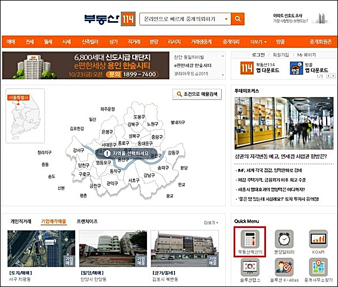This screenshot has height=287, width=338.
Task: Open the 상가 menu
Action: pos(113,42)
